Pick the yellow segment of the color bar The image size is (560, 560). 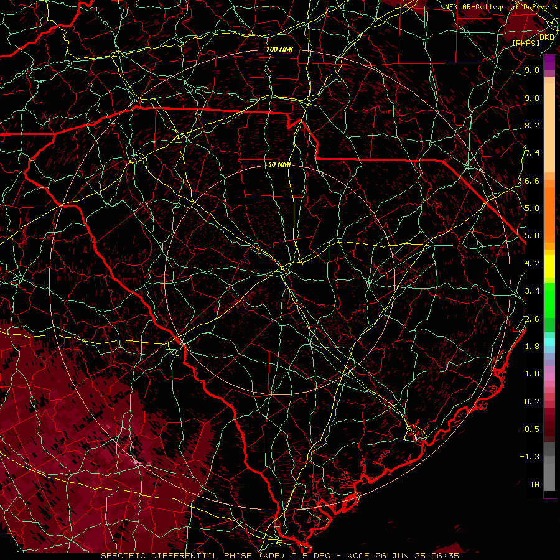click(549, 266)
